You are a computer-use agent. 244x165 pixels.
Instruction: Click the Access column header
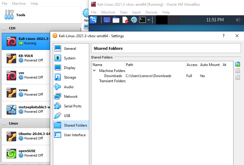(192, 64)
